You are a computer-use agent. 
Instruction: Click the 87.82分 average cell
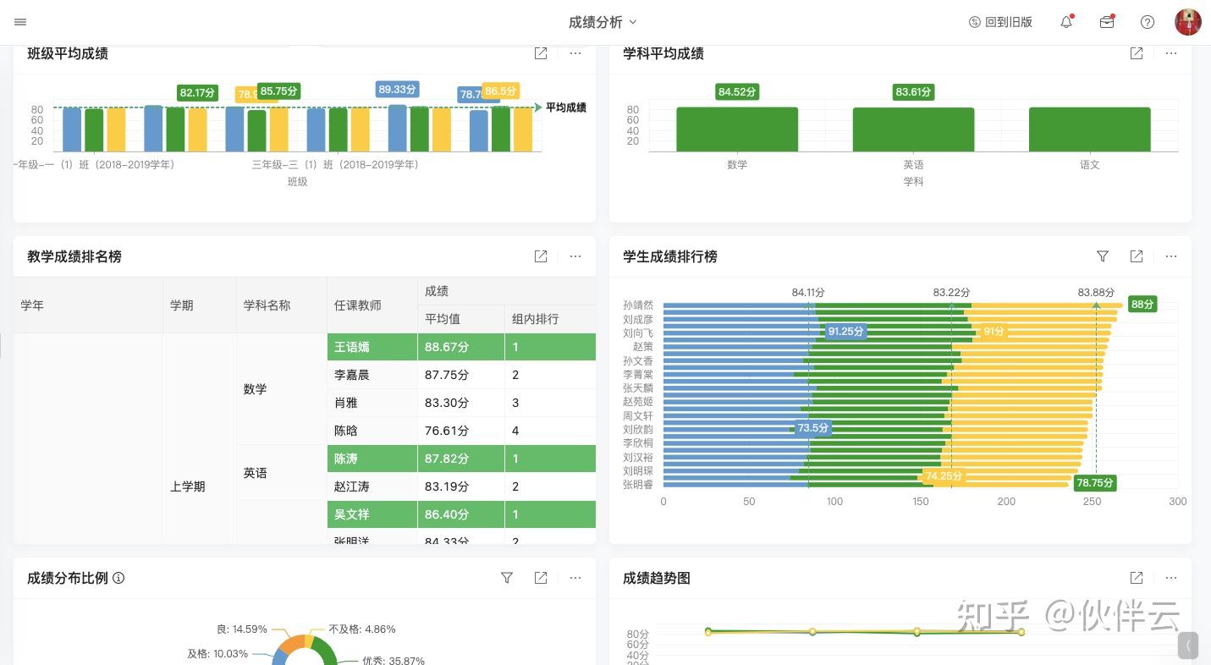coord(461,459)
